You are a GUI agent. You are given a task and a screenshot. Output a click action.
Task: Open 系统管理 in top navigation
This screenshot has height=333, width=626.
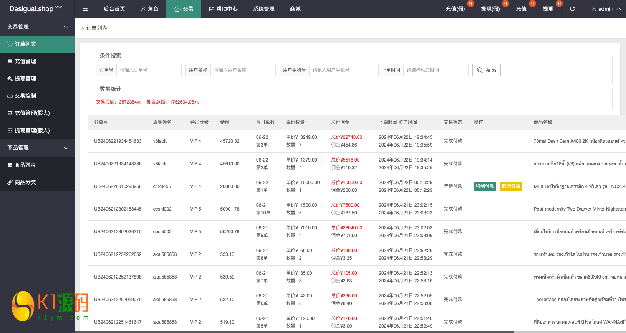(x=264, y=9)
